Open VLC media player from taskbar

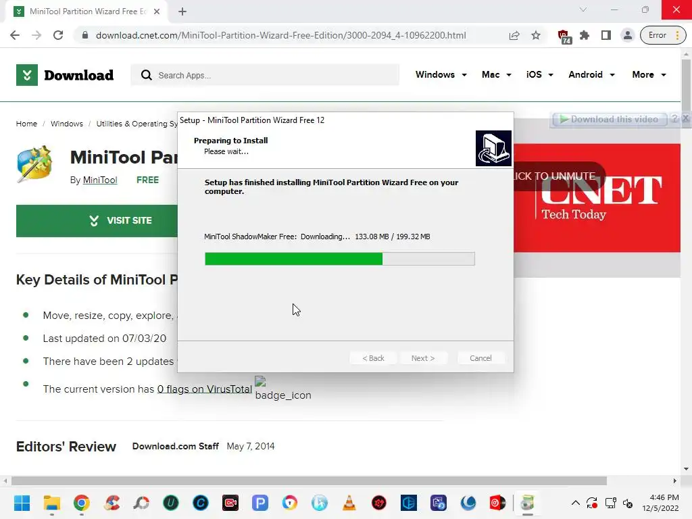(x=349, y=503)
